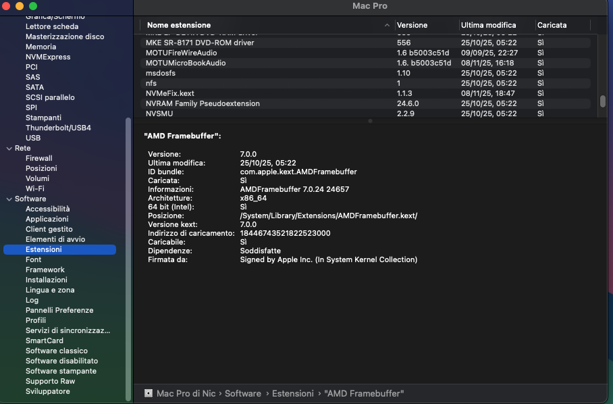The width and height of the screenshot is (613, 404).
Task: Open Software classico in sidebar
Action: [x=56, y=351]
